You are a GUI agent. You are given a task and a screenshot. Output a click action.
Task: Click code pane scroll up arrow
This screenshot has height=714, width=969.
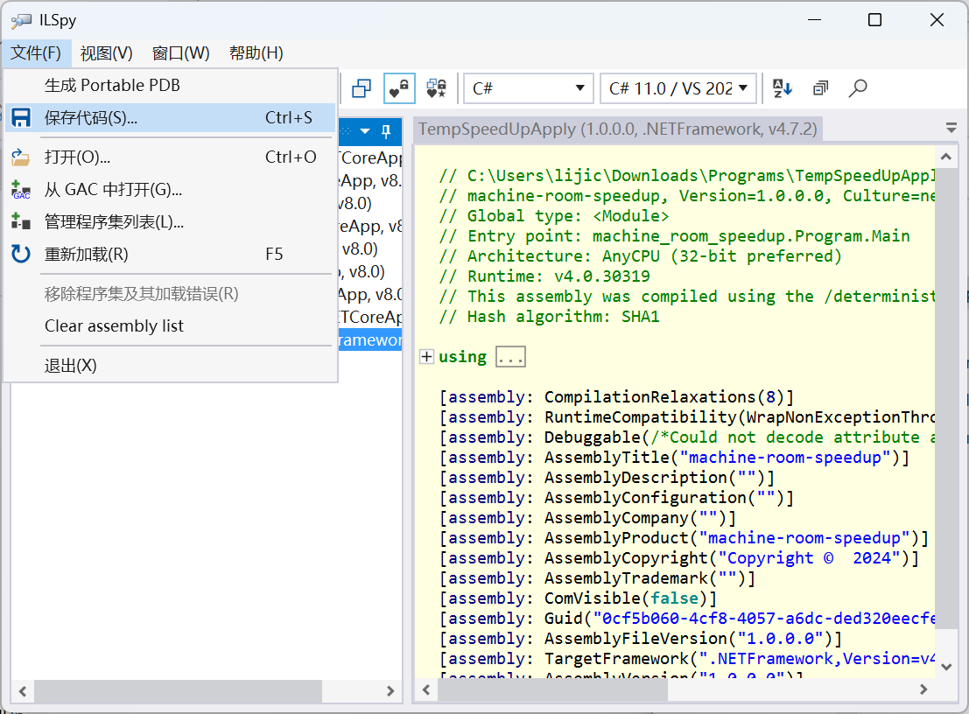945,157
